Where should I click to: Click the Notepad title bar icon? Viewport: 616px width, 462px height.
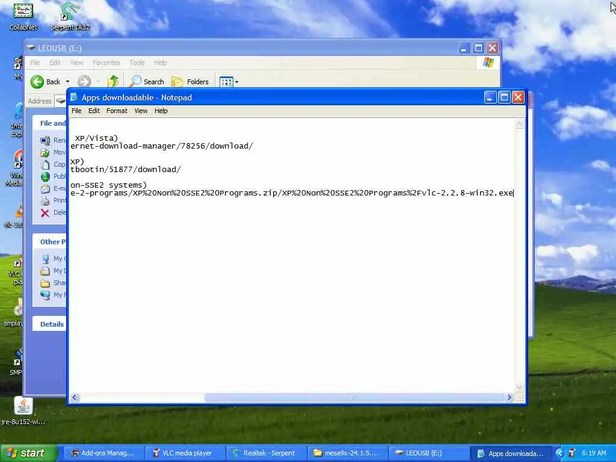[74, 97]
